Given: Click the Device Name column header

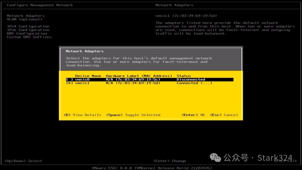Looking at the screenshot, I should 88,76.
